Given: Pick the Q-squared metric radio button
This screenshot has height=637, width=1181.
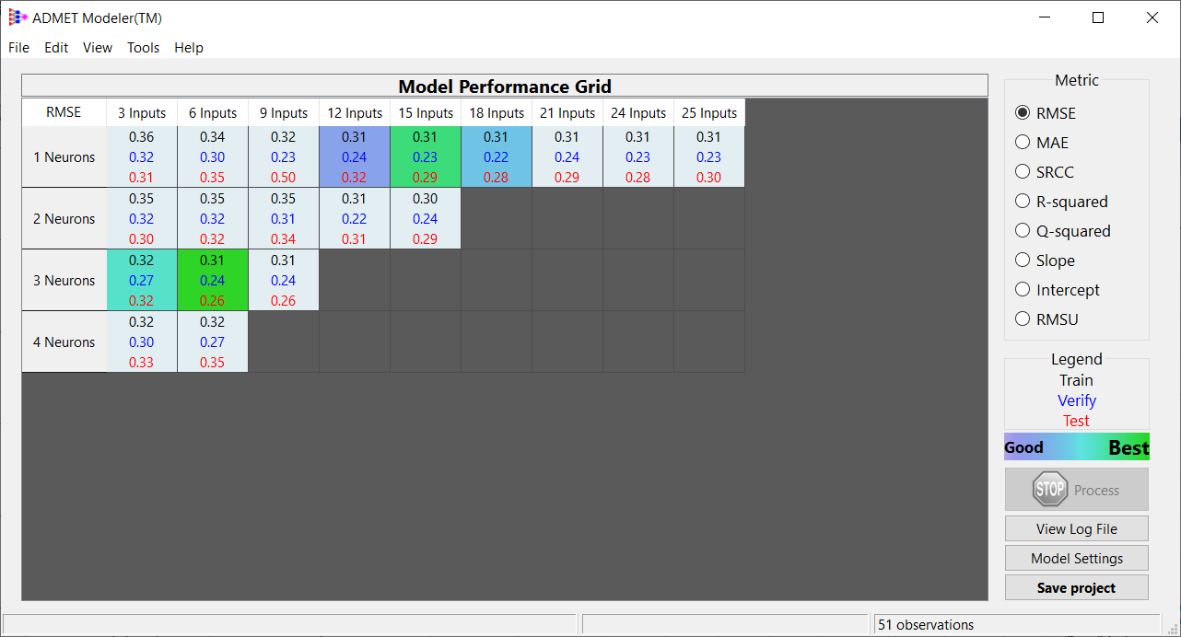Looking at the screenshot, I should tap(1023, 231).
